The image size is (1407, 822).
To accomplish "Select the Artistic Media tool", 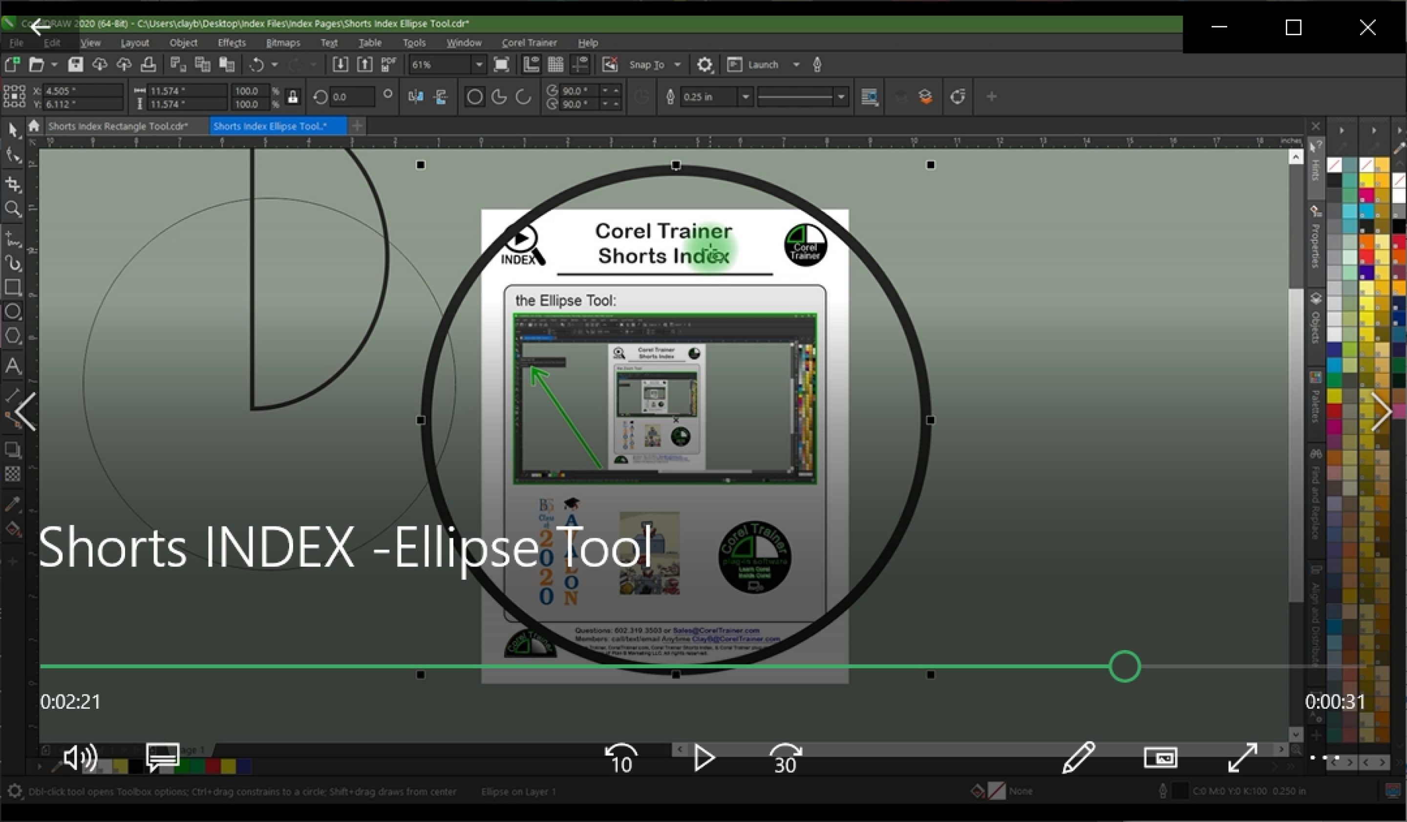I will click(x=13, y=263).
